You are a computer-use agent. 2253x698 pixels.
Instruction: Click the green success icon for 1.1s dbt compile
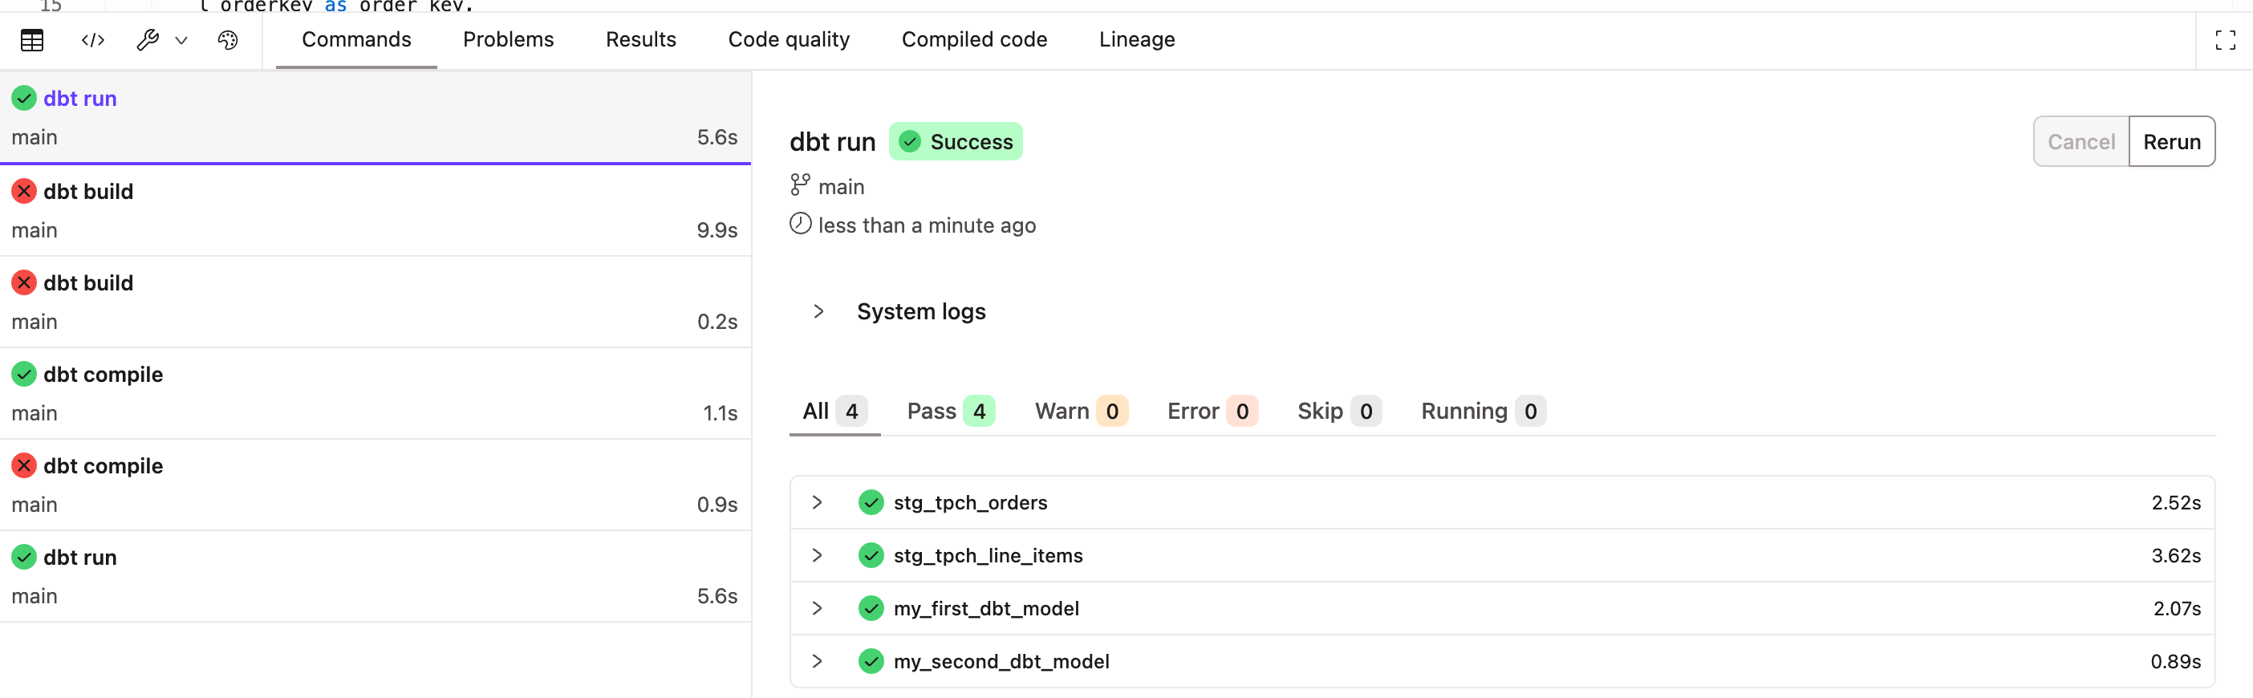pyautogui.click(x=23, y=375)
